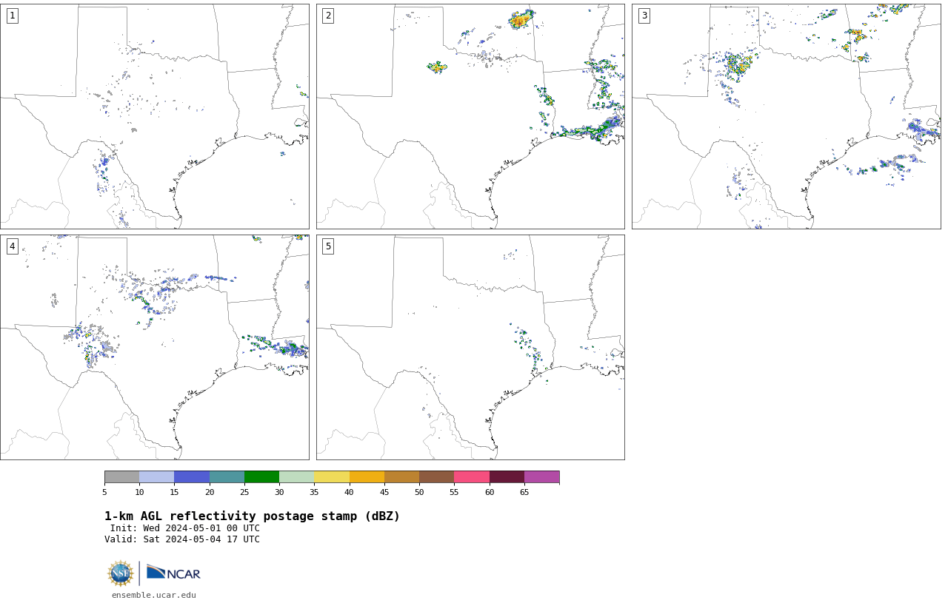This screenshot has height=603, width=948.
Task: Click the NSF logo
Action: [120, 573]
